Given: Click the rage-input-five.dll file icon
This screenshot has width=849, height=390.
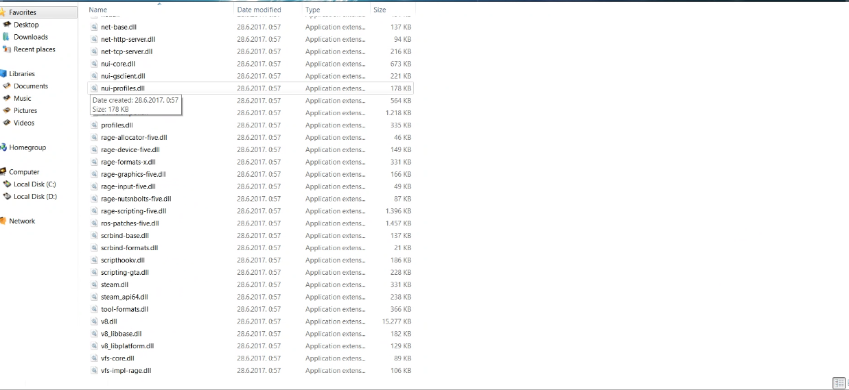Looking at the screenshot, I should [x=95, y=186].
